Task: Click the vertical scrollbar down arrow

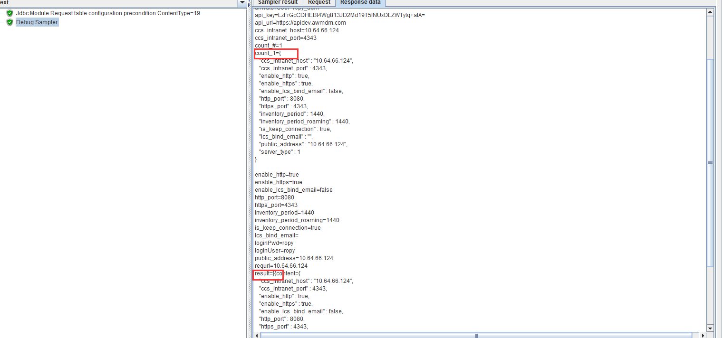Action: click(x=710, y=328)
